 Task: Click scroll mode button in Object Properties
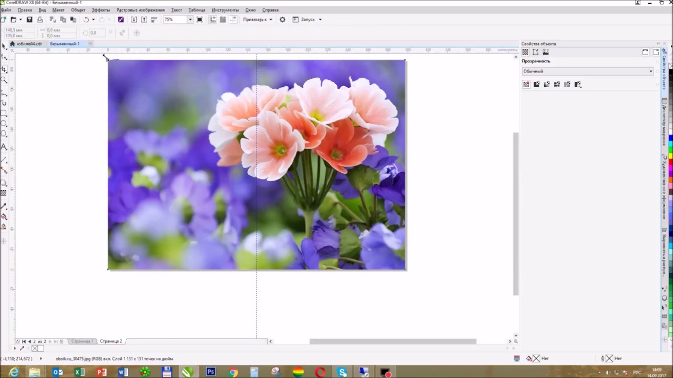pyautogui.click(x=645, y=52)
